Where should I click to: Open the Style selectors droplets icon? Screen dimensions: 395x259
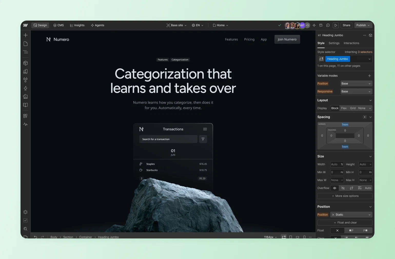(25, 80)
